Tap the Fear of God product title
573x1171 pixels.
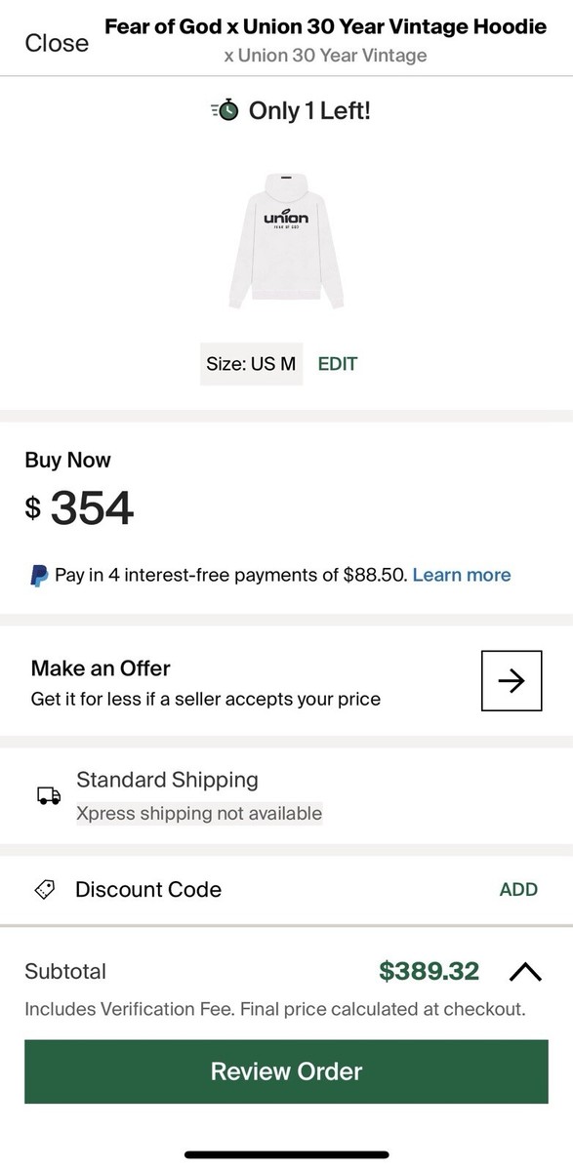point(325,26)
